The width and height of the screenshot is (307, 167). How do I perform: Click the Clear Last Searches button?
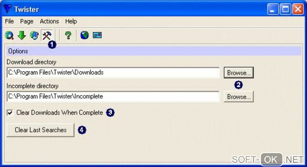point(41,130)
